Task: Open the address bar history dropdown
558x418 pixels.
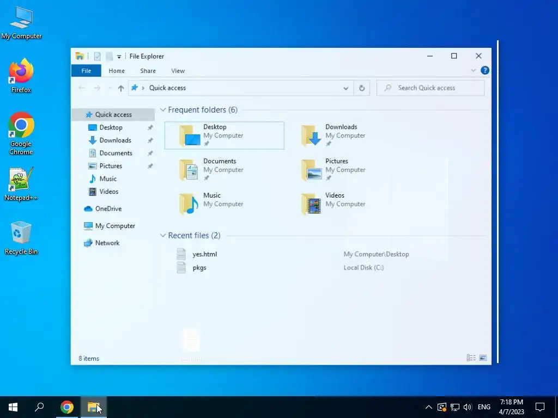Action: [345, 88]
